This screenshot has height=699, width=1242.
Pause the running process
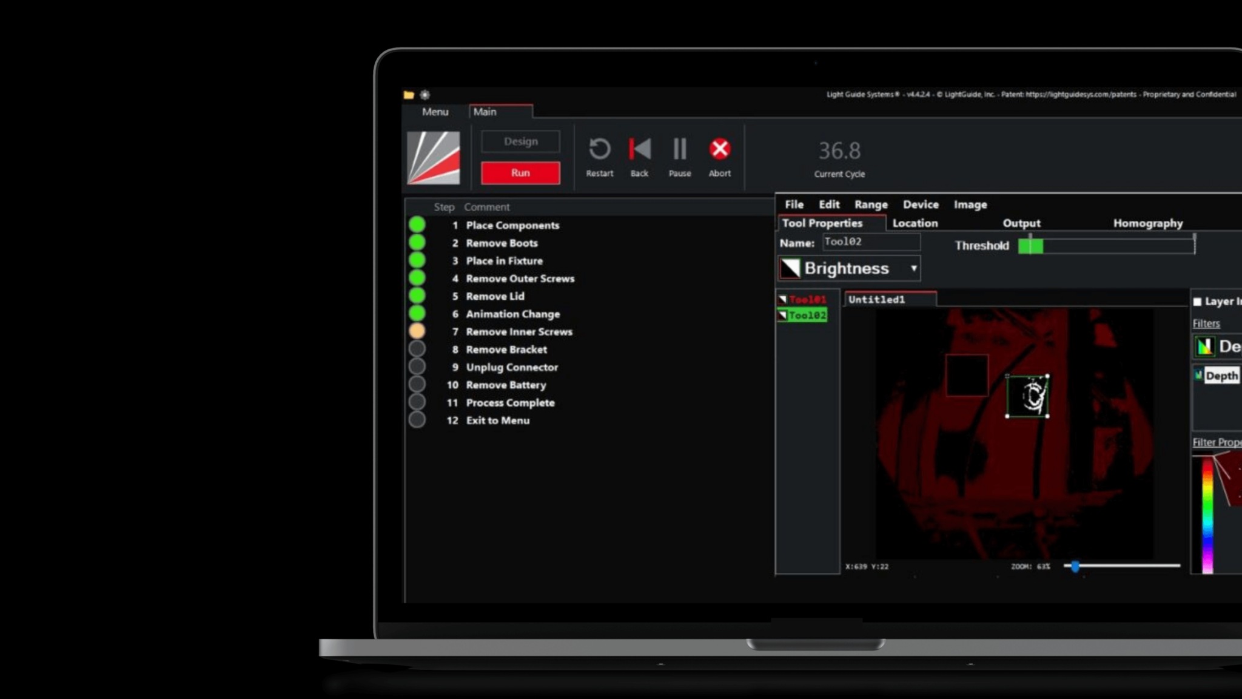pos(679,149)
